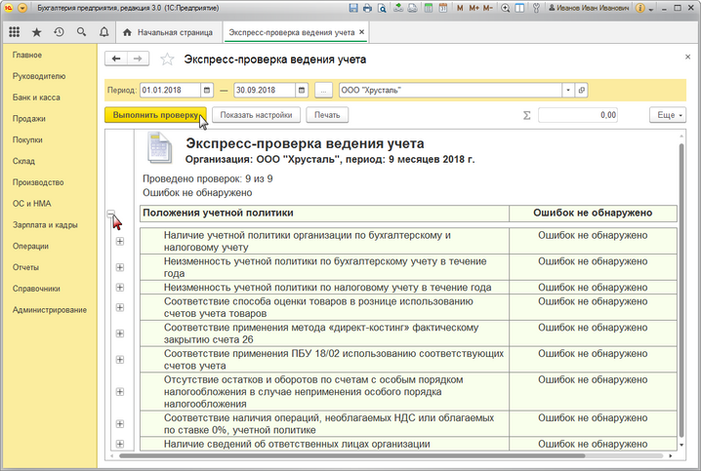The image size is (701, 471).
Task: Open the Calculator icon in title bar
Action: [429, 8]
